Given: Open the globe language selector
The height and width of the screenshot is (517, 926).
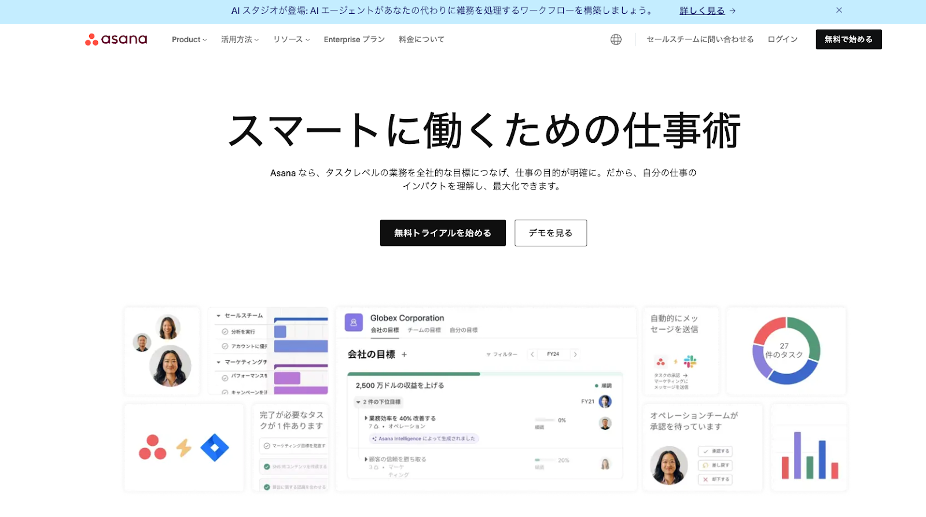Looking at the screenshot, I should click(x=616, y=39).
